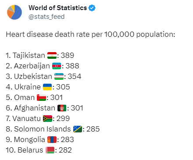Viewport: 193px width, 160px height.
Task: Select the Belarus value 282
Action: (65, 150)
